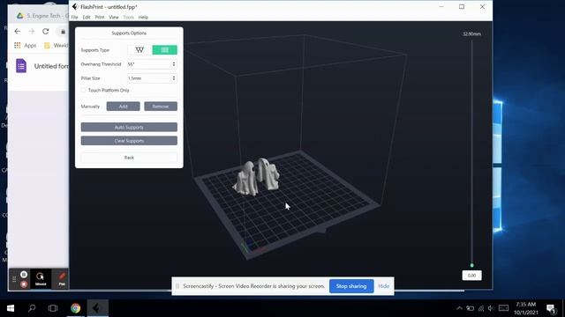Click the Screencastify pause recording button
Viewport: 565px width, 317px height.
(x=24, y=275)
